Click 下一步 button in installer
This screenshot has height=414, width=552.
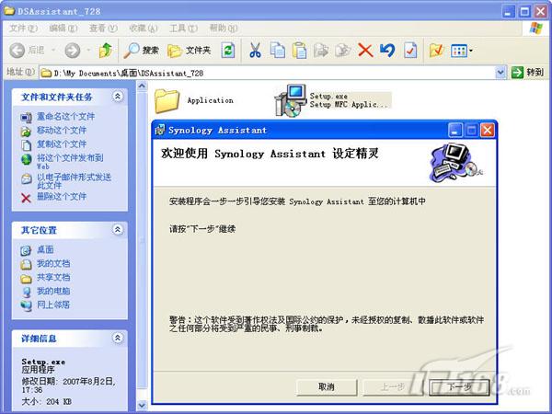coord(459,387)
